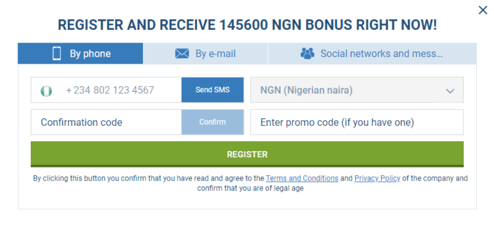494x227 pixels.
Task: Open the Privacy Policy link
Action: pos(377,178)
